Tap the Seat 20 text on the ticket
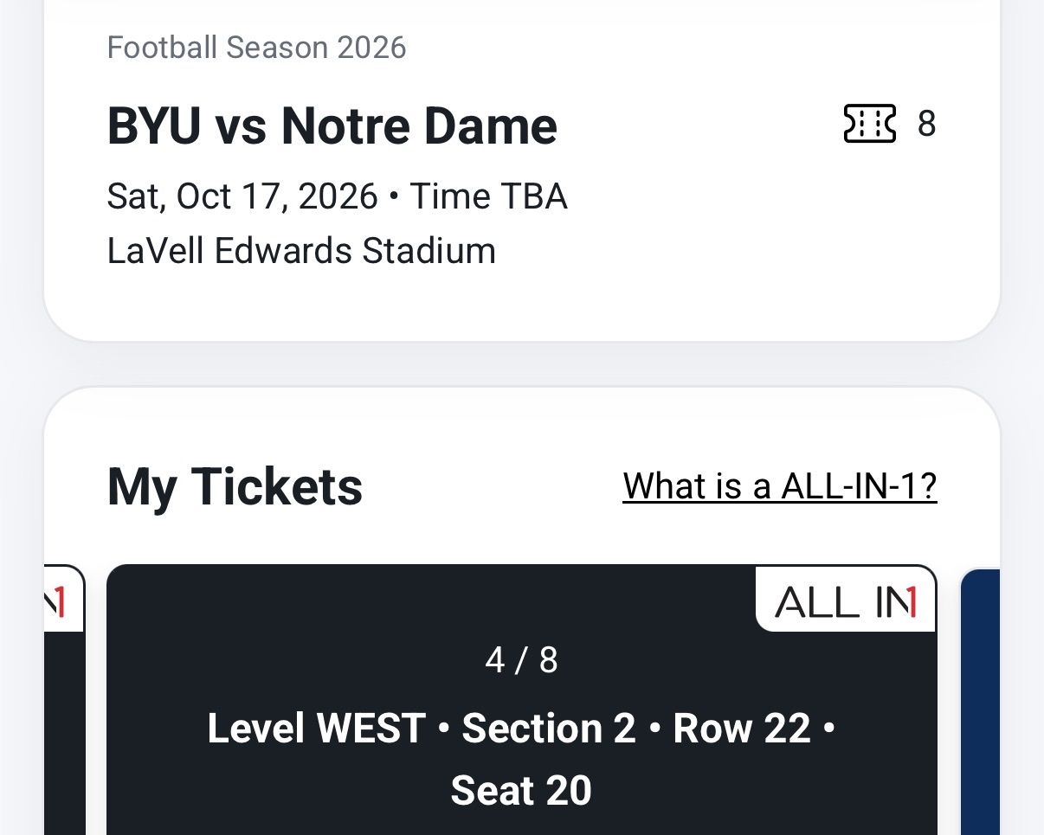 click(x=521, y=790)
